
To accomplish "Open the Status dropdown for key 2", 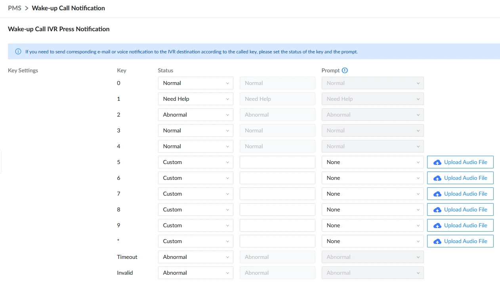I will click(x=195, y=115).
